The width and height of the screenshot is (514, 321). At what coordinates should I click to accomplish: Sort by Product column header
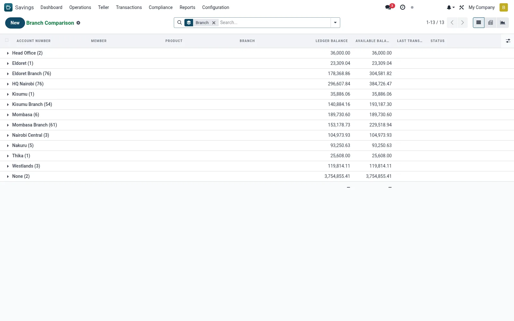pos(174,41)
